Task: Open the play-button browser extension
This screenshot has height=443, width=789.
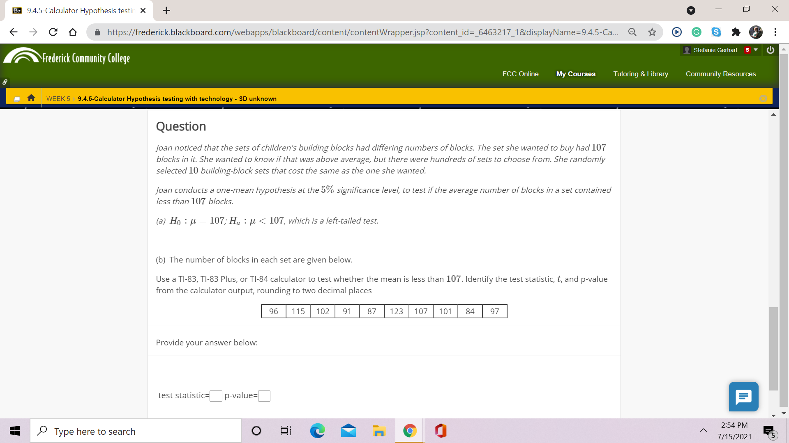Action: (x=676, y=32)
